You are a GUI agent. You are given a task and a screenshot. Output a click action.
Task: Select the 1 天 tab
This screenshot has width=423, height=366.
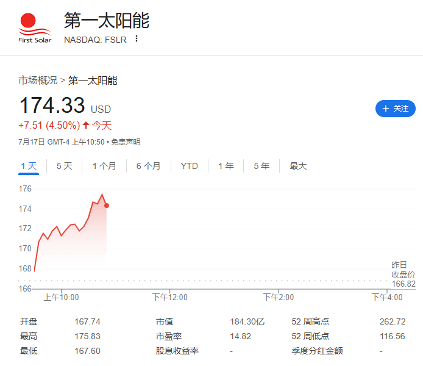pos(29,166)
